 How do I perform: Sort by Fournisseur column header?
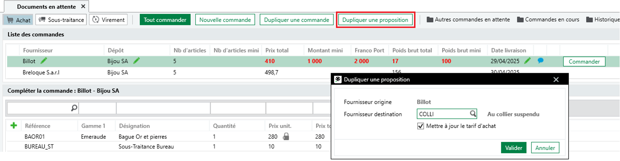(38, 50)
